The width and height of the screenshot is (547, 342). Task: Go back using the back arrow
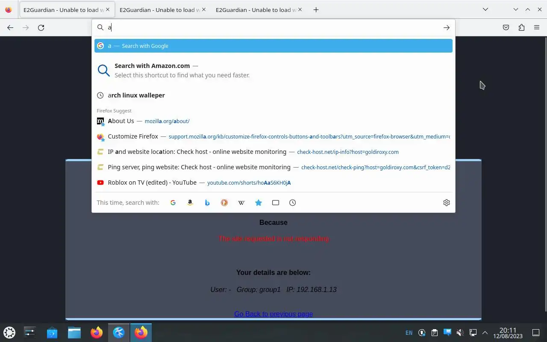coord(10,27)
